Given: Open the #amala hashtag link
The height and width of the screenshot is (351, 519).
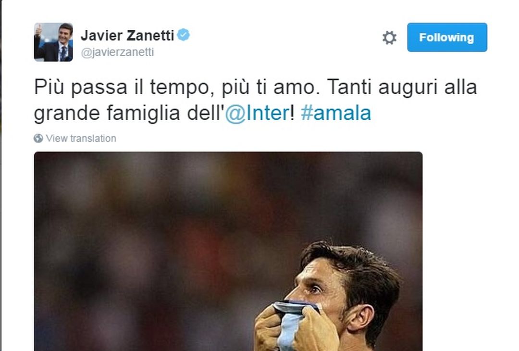Looking at the screenshot, I should coord(335,113).
